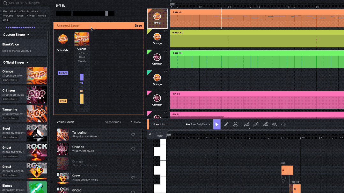Viewport: 344px width, 193px height.
Task: Open the Medium Cell/Beat dropdown
Action: click(198, 125)
